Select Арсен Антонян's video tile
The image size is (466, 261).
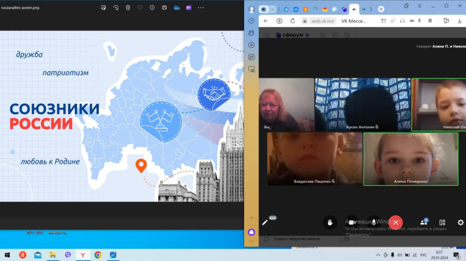tap(362, 105)
